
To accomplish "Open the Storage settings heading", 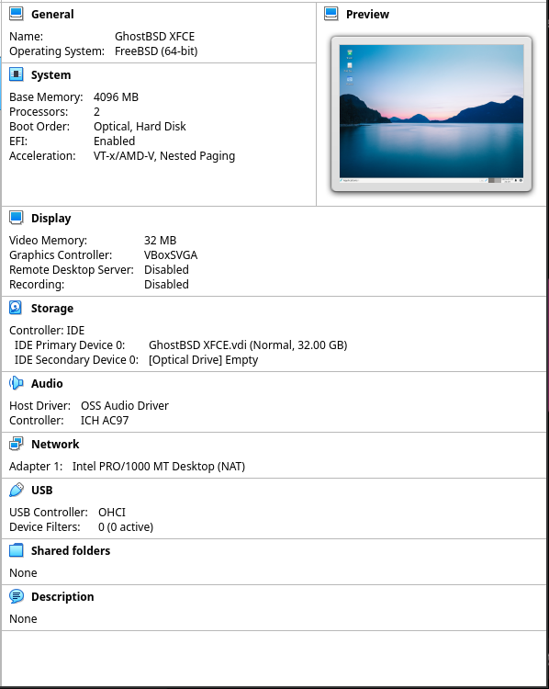I will pos(52,309).
